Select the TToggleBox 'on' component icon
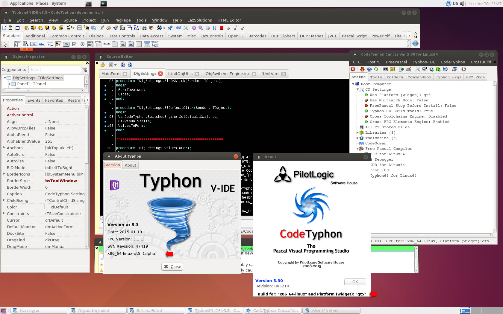This screenshot has width=503, height=314. tap(66, 44)
